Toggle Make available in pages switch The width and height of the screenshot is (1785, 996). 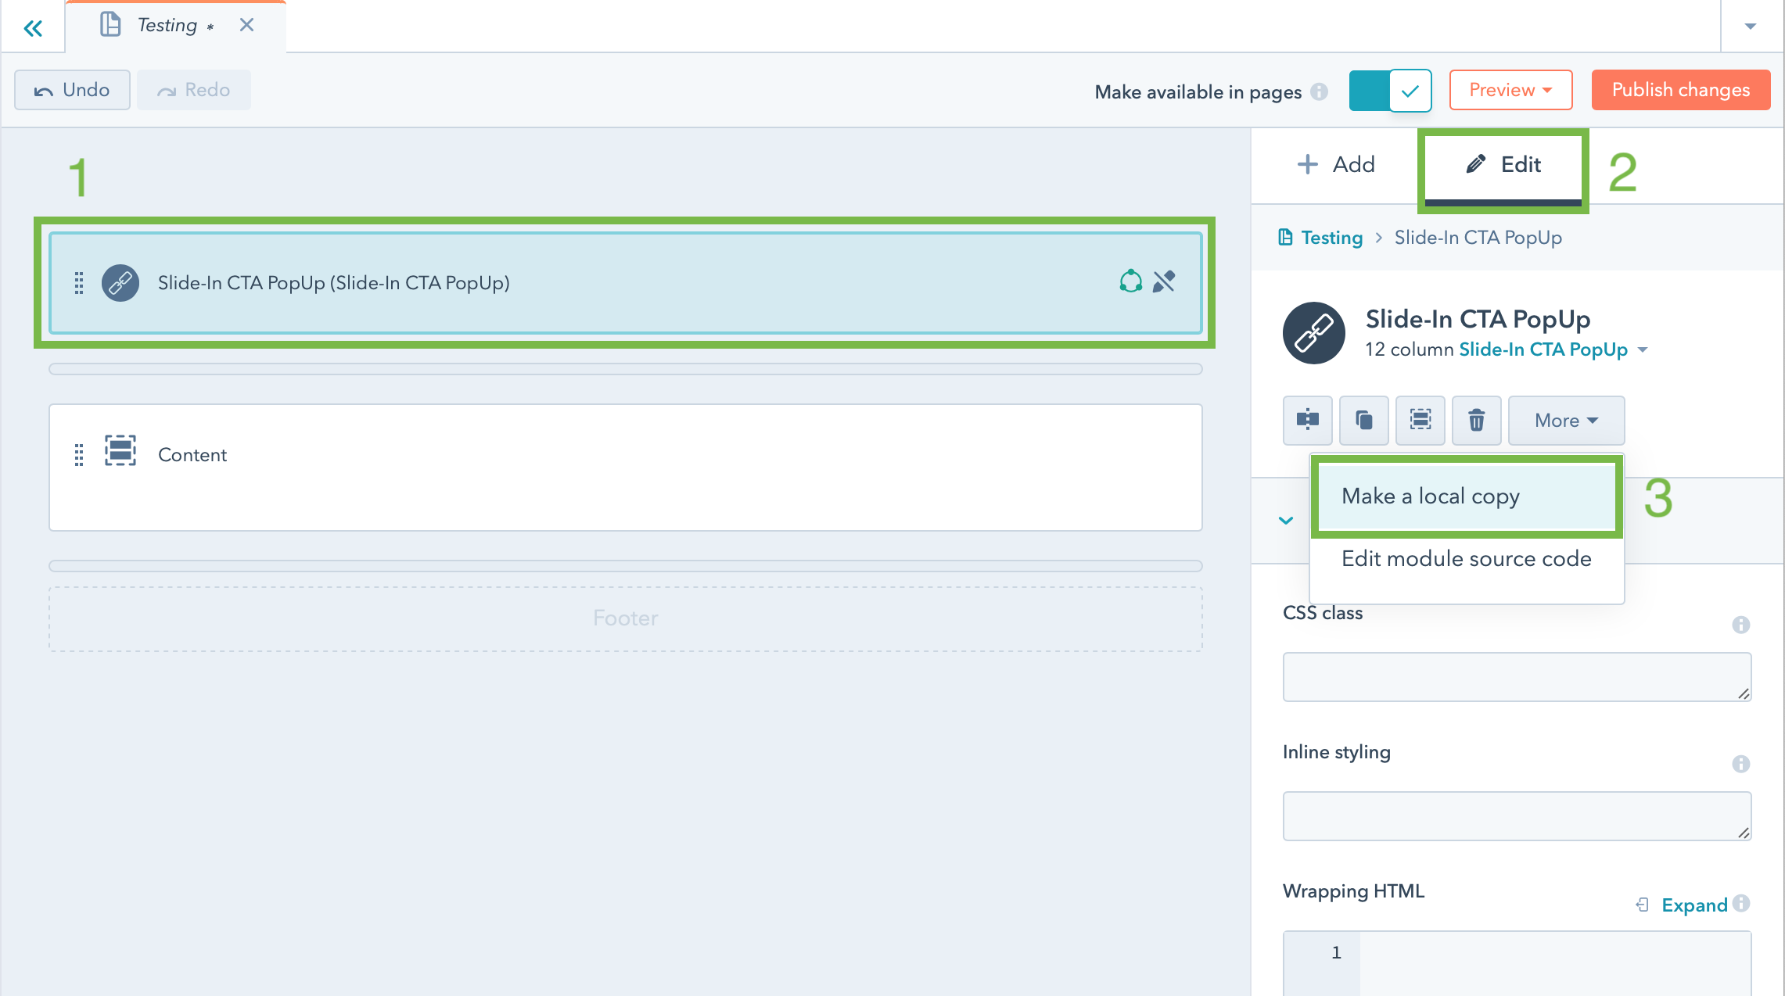click(x=1390, y=91)
